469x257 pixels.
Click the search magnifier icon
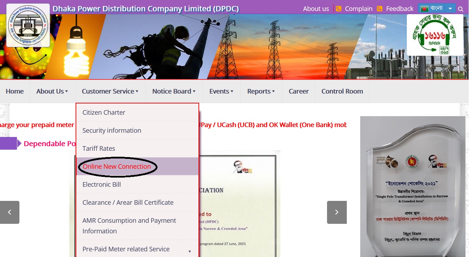461,9
